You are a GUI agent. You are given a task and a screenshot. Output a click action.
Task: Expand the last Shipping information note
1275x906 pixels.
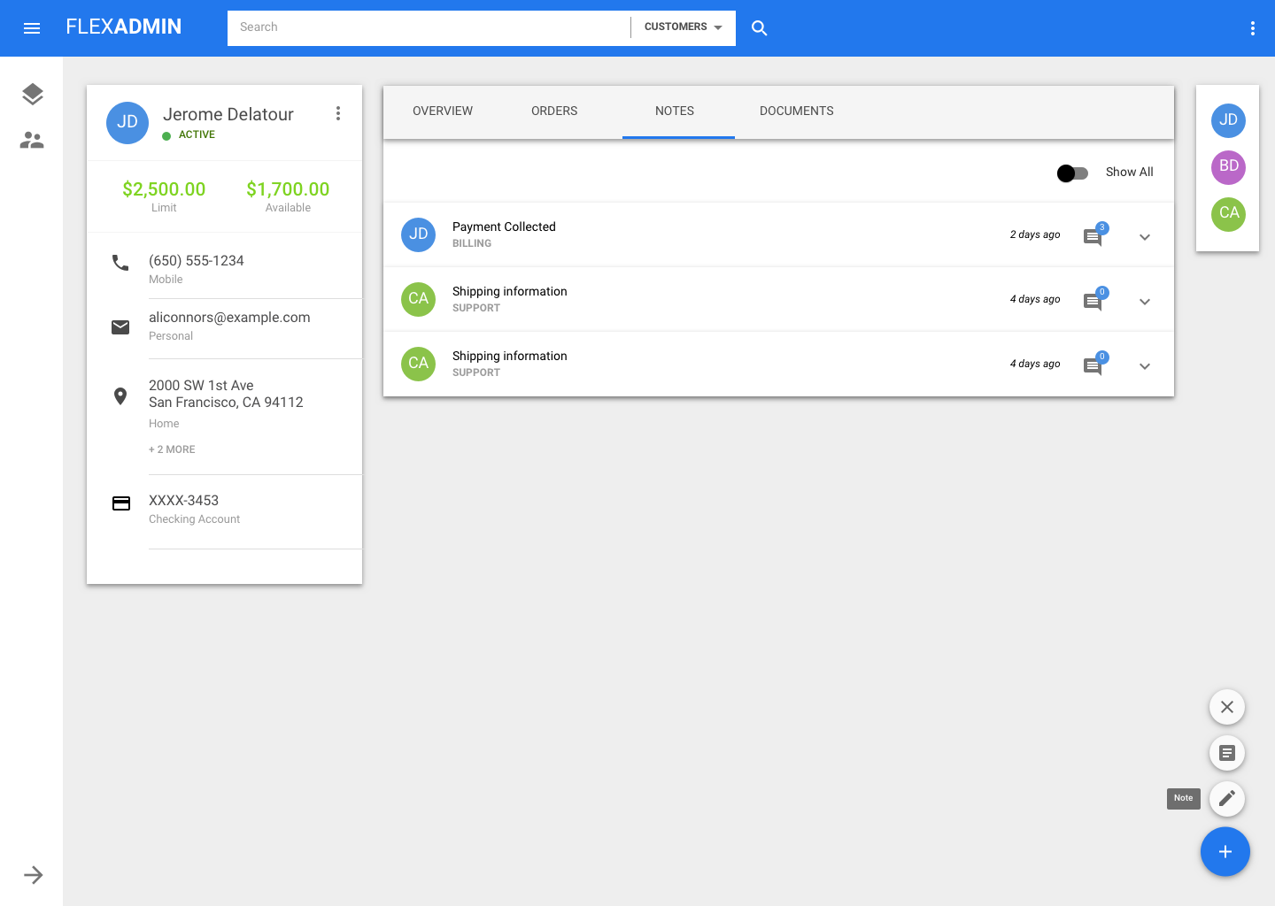point(1144,366)
